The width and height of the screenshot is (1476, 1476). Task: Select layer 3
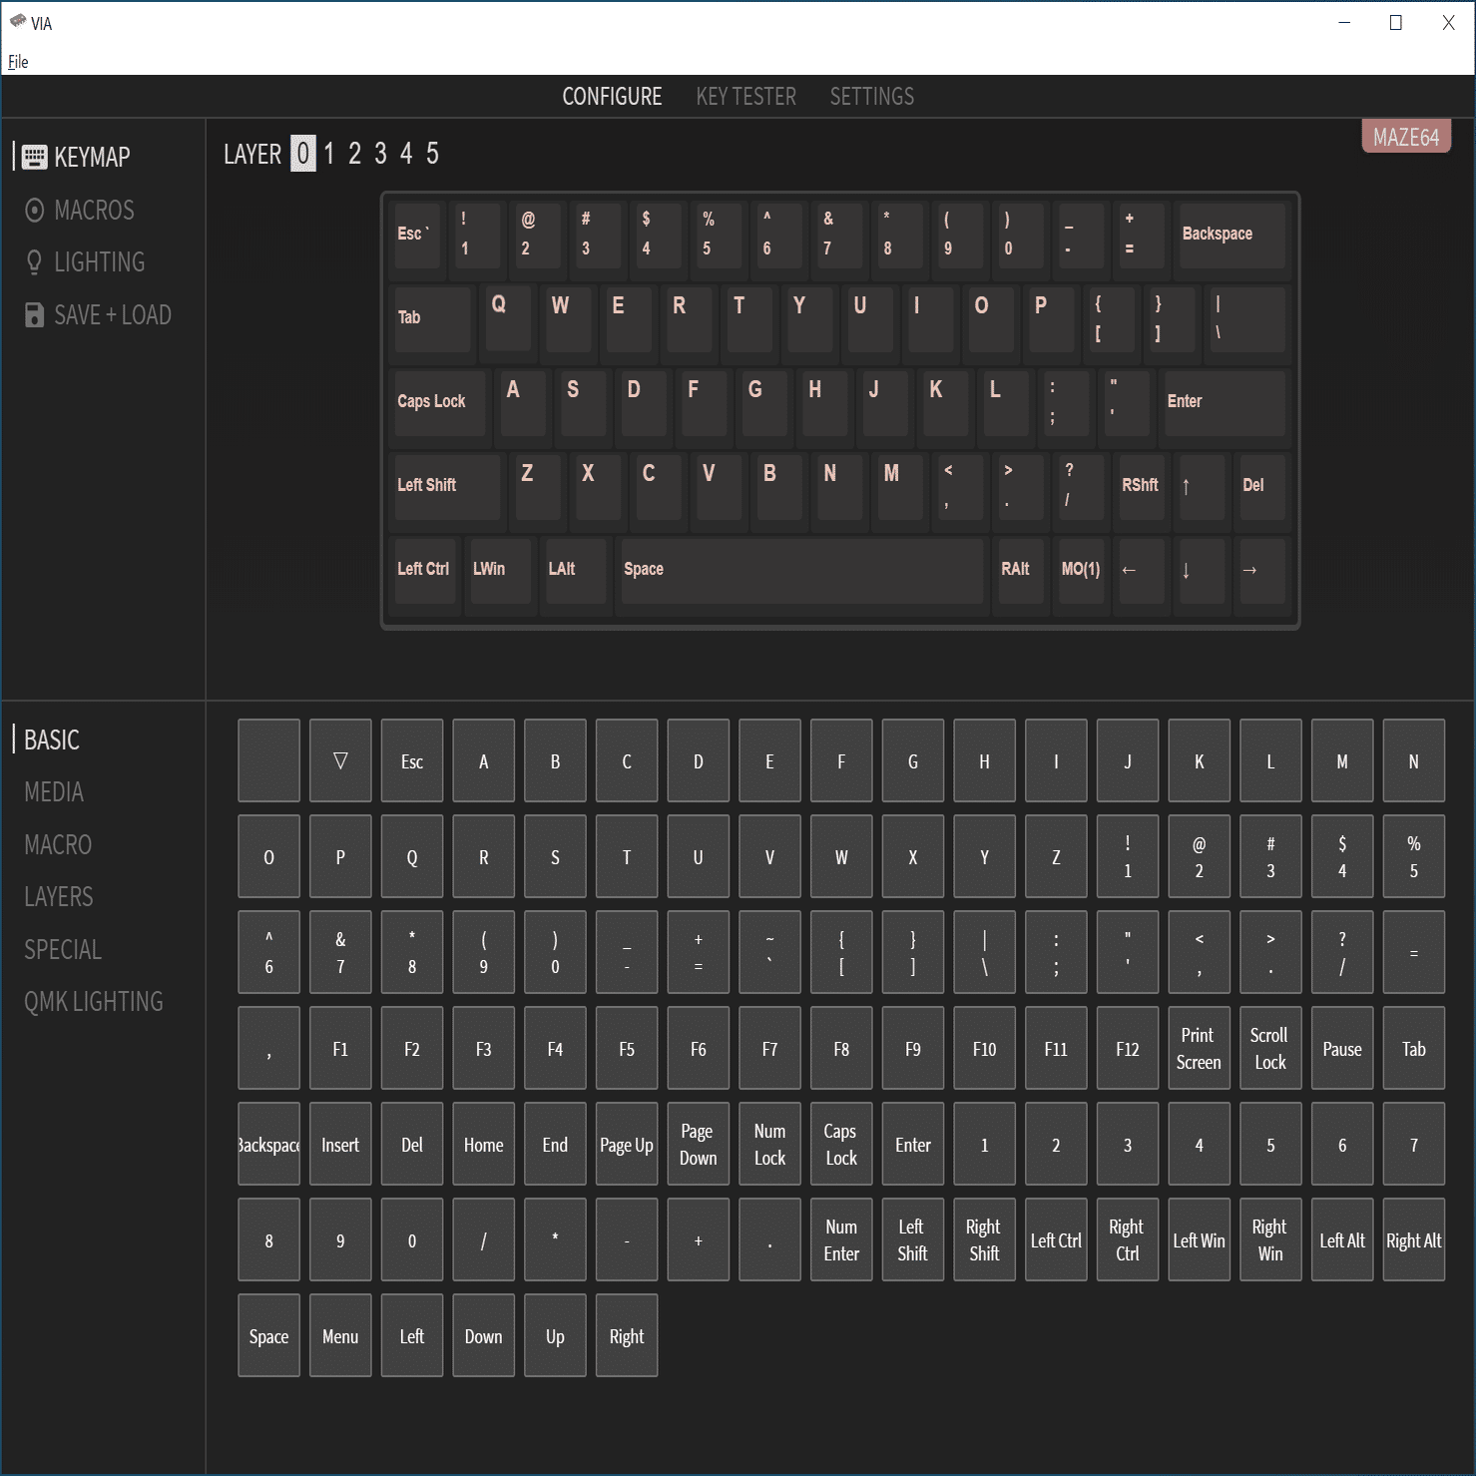tap(380, 154)
